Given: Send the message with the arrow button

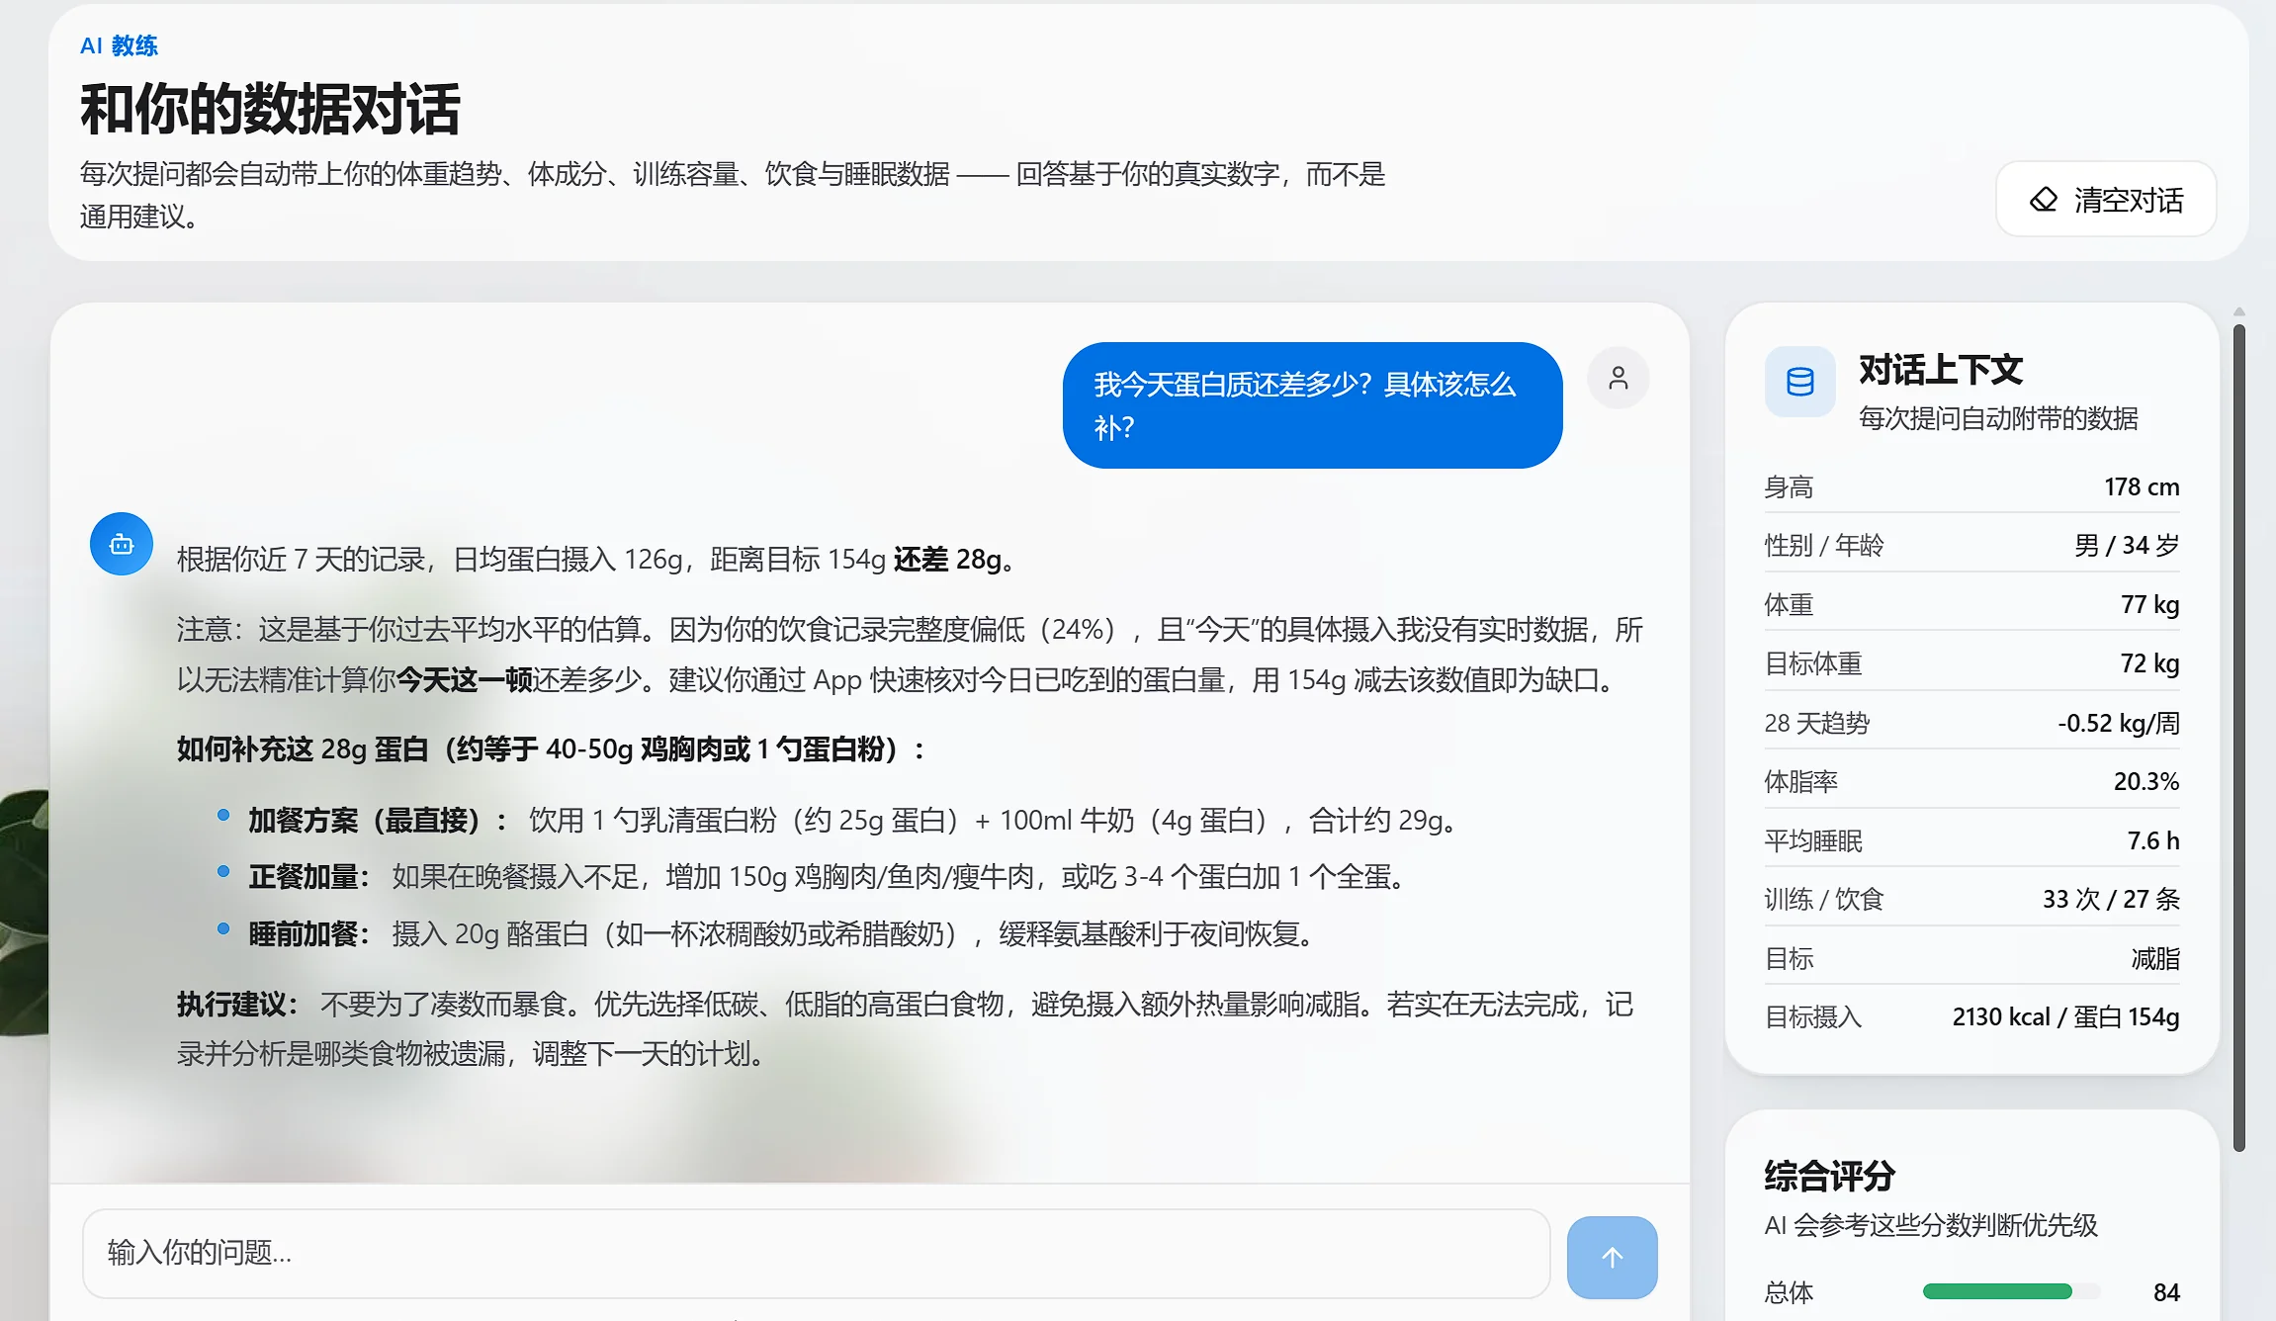Looking at the screenshot, I should (1612, 1257).
